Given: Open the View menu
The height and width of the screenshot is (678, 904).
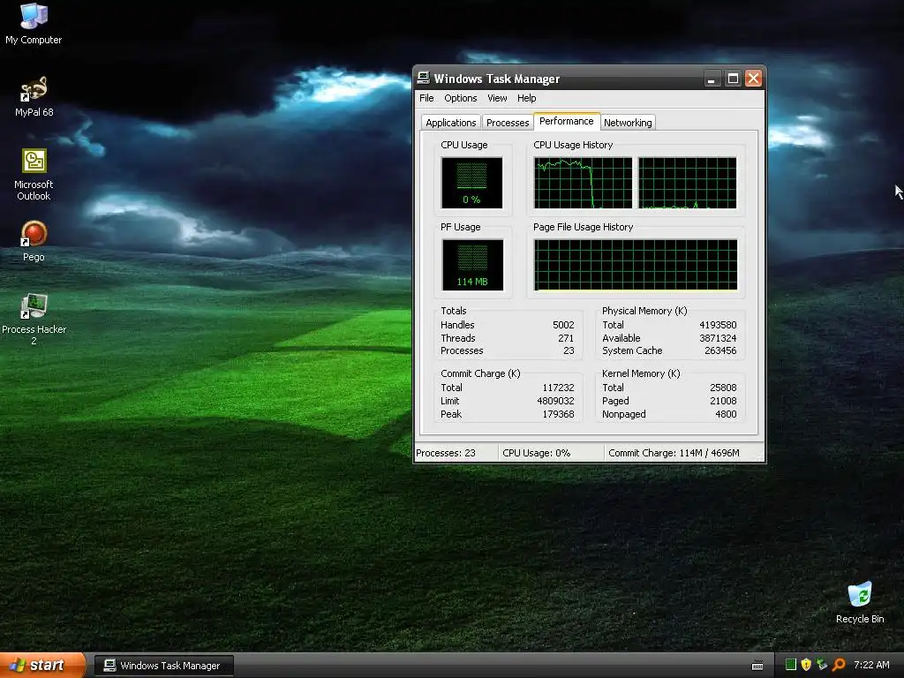Looking at the screenshot, I should [497, 98].
